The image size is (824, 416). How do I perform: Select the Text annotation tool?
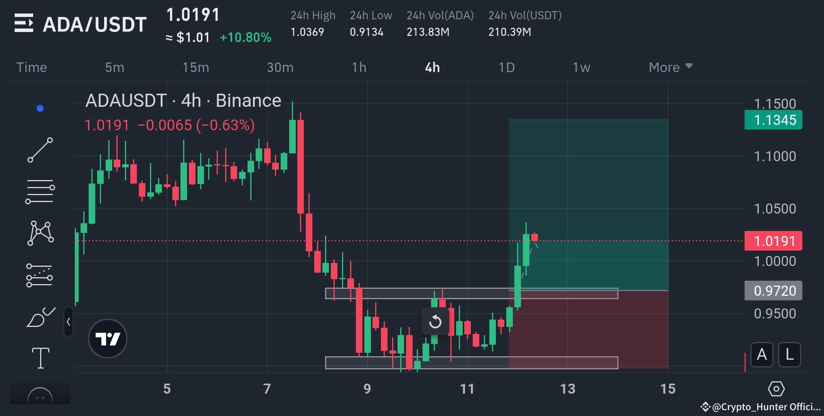pos(40,357)
